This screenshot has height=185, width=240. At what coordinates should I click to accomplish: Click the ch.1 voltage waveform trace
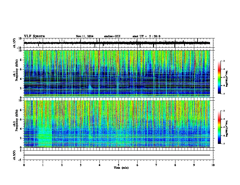coord(117,43)
